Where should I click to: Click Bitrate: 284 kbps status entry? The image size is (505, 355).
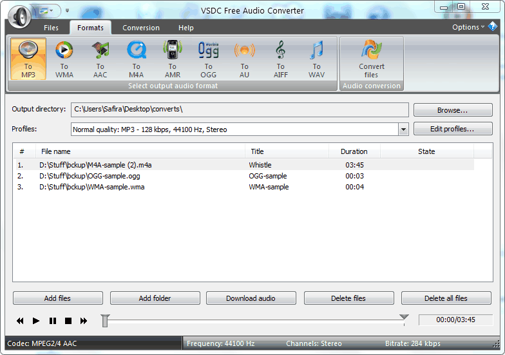click(412, 343)
